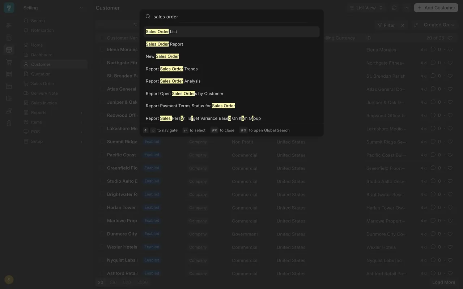Image resolution: width=463 pixels, height=289 pixels.
Task: Tick the checkbox for Elena Morales
Action: (102, 49)
